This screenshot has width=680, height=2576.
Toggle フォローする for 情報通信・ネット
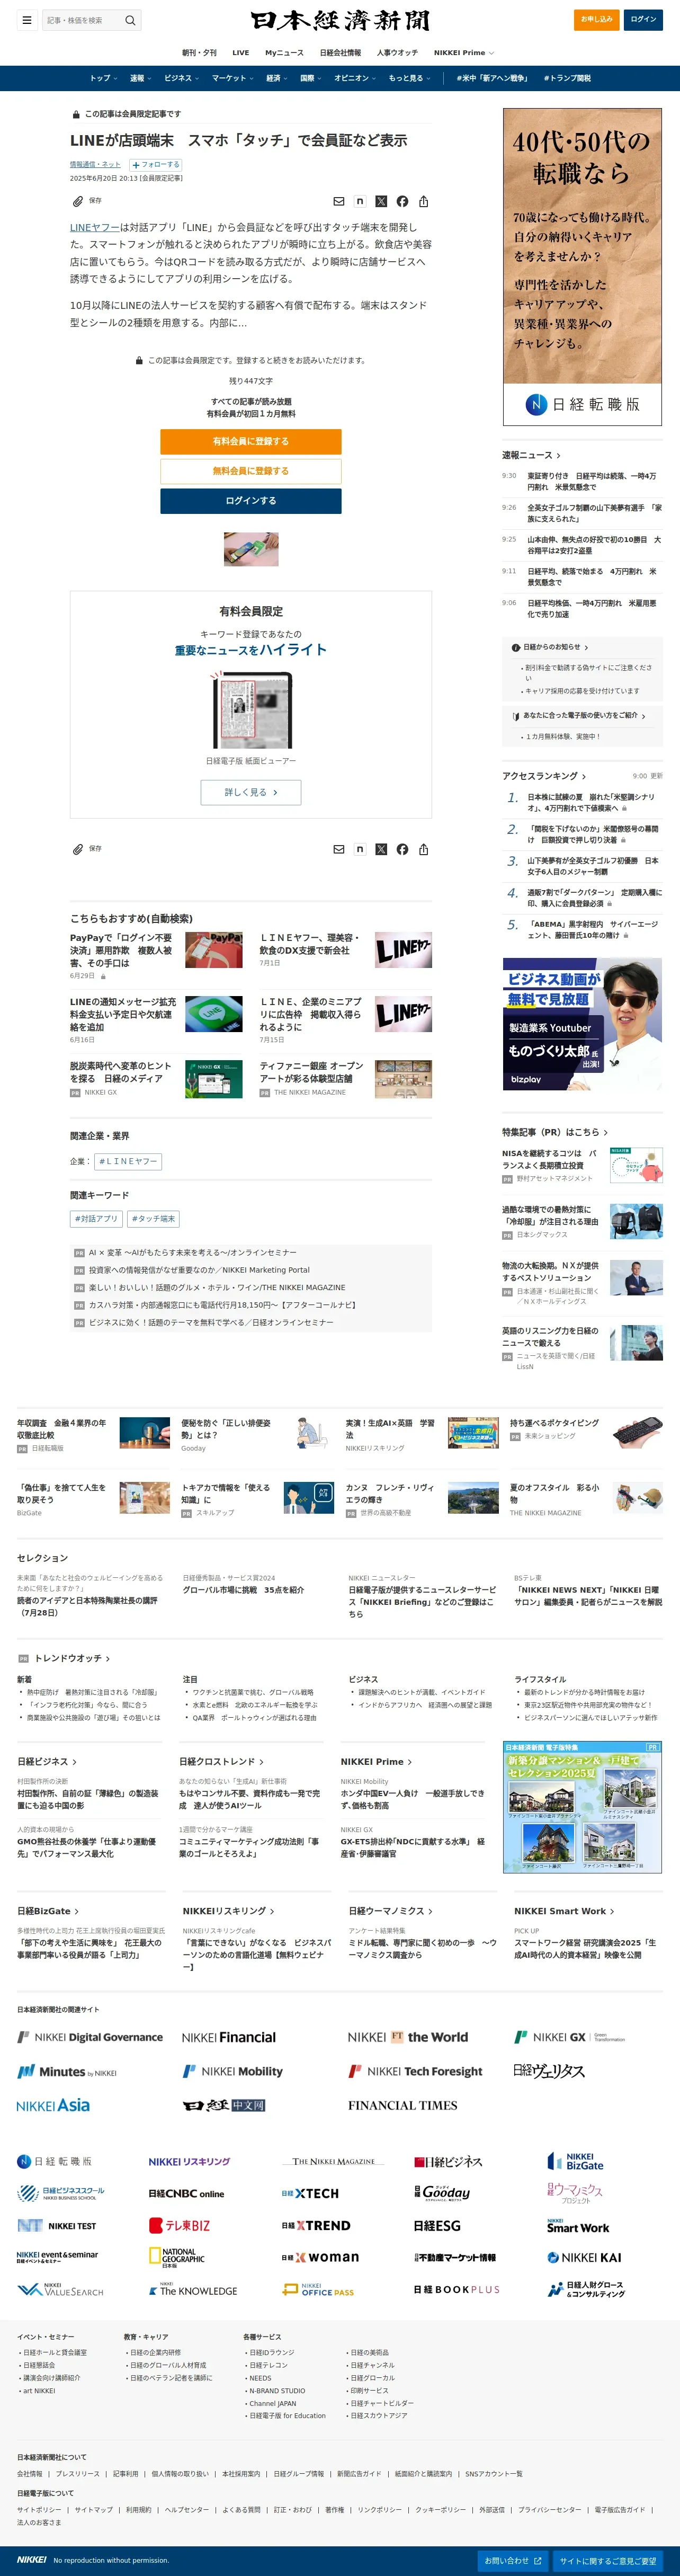(x=156, y=165)
